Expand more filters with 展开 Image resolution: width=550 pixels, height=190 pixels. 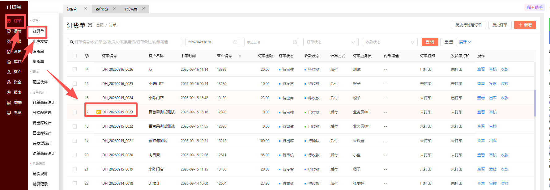pos(465,42)
